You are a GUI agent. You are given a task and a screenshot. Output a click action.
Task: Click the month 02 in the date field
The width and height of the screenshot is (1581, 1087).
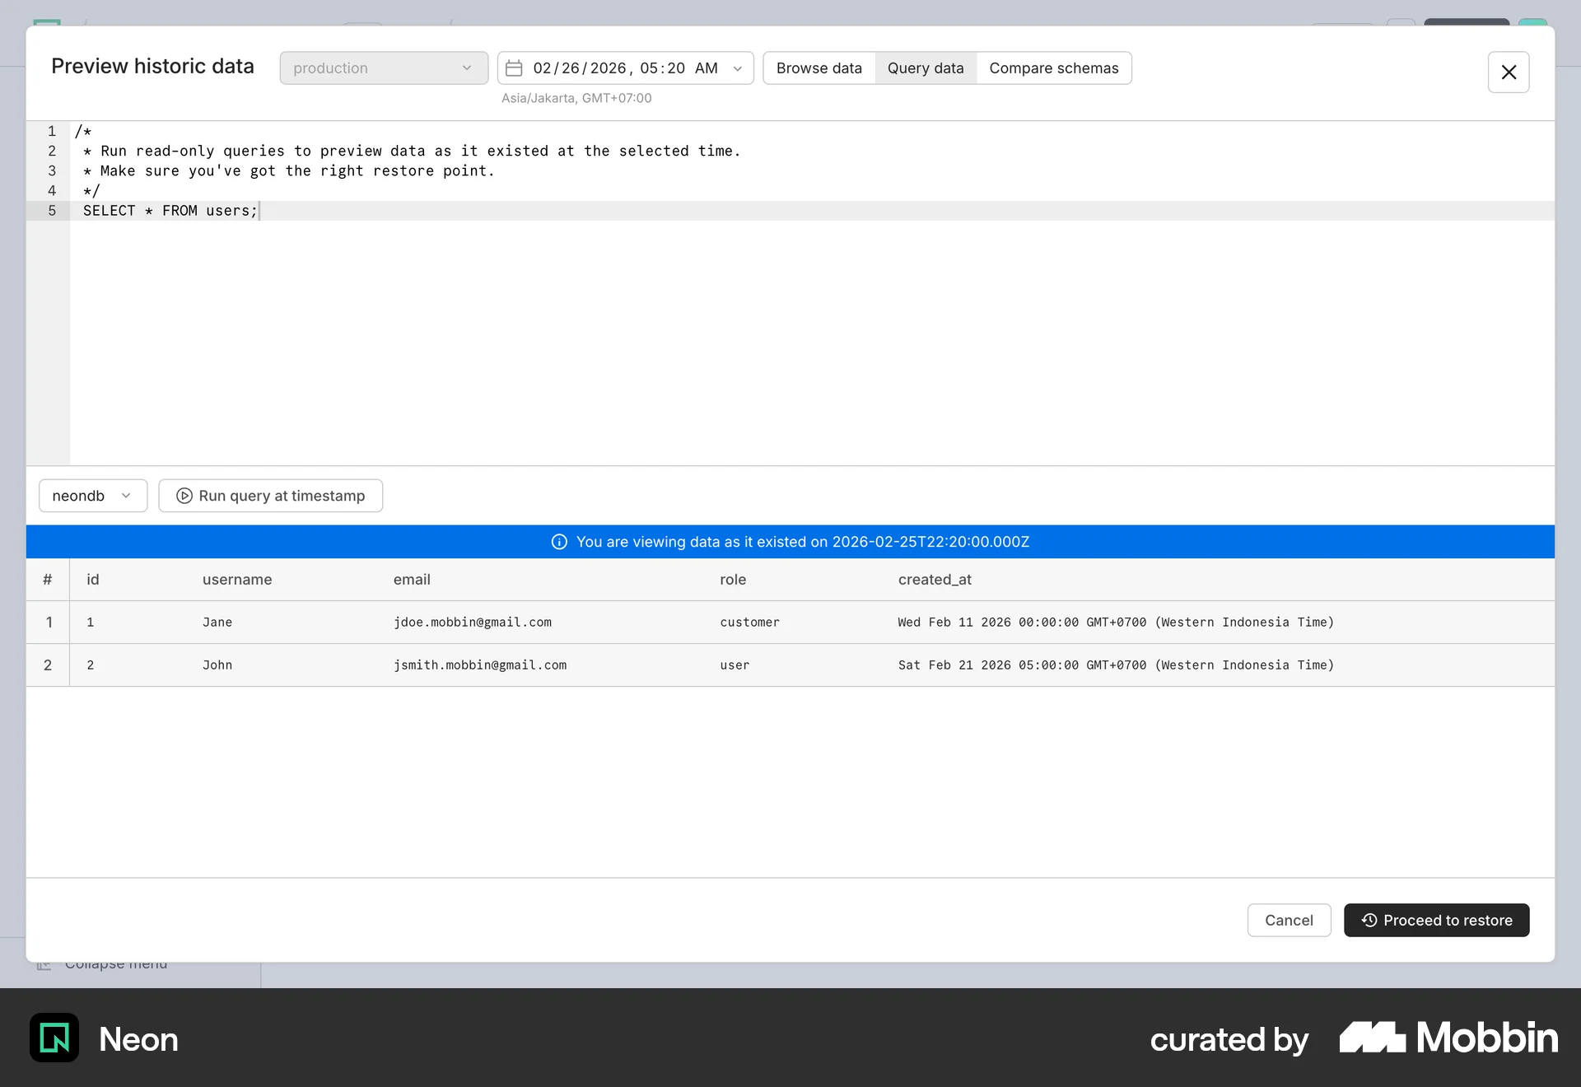click(542, 68)
